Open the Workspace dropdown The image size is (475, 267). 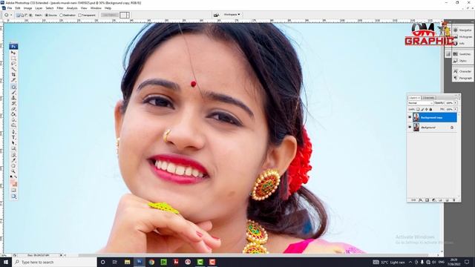pyautogui.click(x=232, y=15)
